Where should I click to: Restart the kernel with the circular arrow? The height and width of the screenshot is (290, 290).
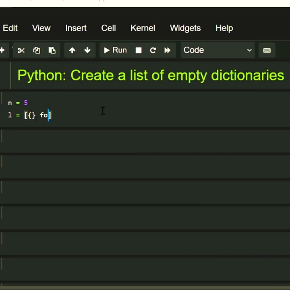point(153,50)
